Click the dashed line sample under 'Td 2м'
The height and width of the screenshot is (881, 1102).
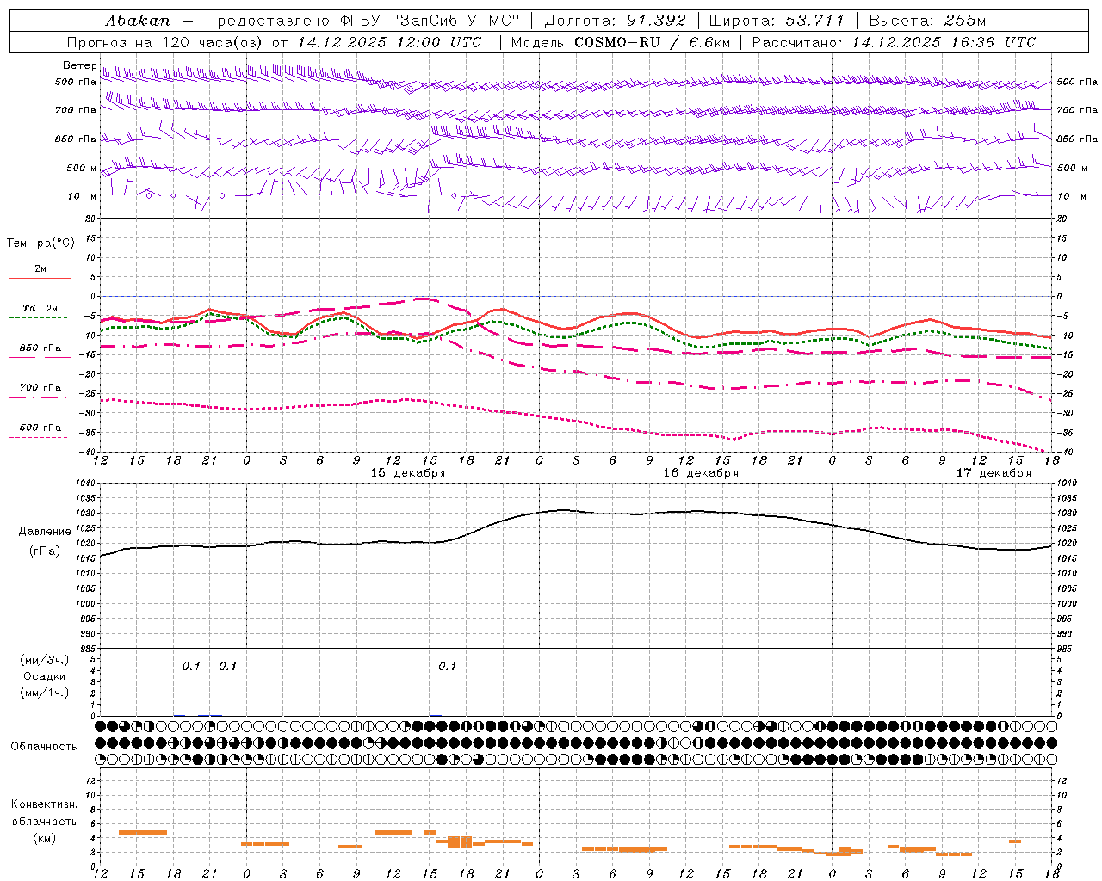pyautogui.click(x=40, y=318)
